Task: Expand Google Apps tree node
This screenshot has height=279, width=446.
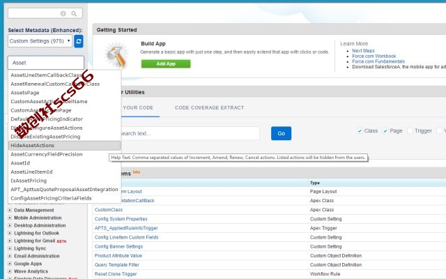Action: (10, 264)
